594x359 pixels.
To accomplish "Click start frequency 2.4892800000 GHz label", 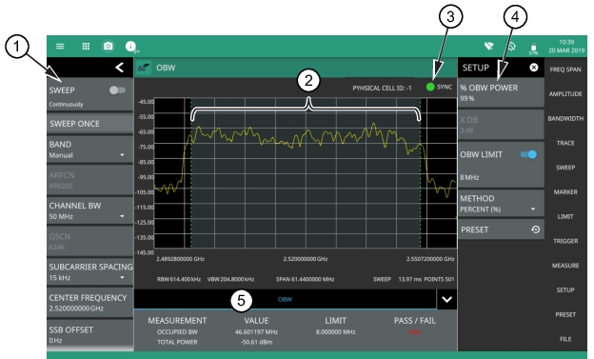I will pyautogui.click(x=180, y=259).
